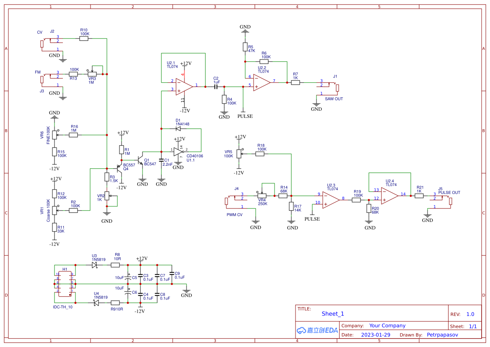The height and width of the screenshot is (347, 490).
Task: Click the 2023-01-29 date value
Action: tap(376, 335)
